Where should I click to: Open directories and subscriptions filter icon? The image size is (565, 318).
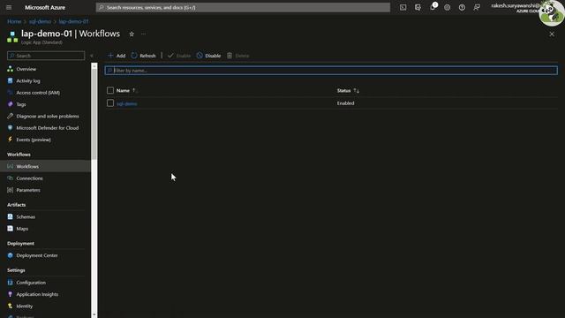click(x=418, y=7)
